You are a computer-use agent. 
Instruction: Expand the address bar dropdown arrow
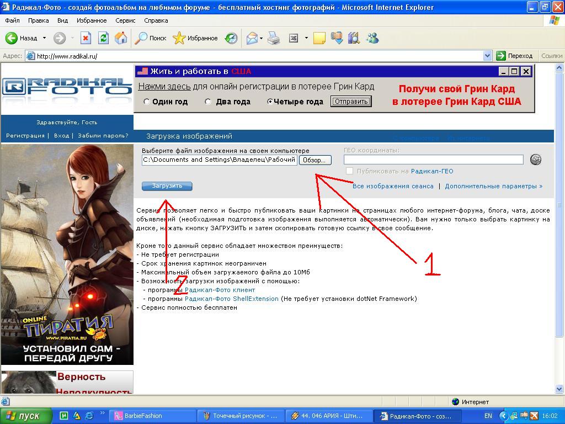pos(488,56)
